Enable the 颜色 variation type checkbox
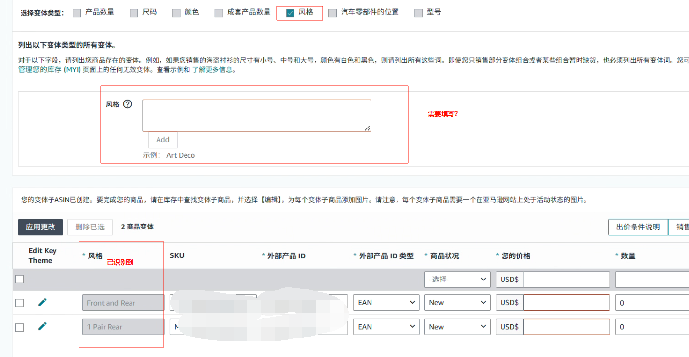This screenshot has height=357, width=689. click(x=176, y=13)
